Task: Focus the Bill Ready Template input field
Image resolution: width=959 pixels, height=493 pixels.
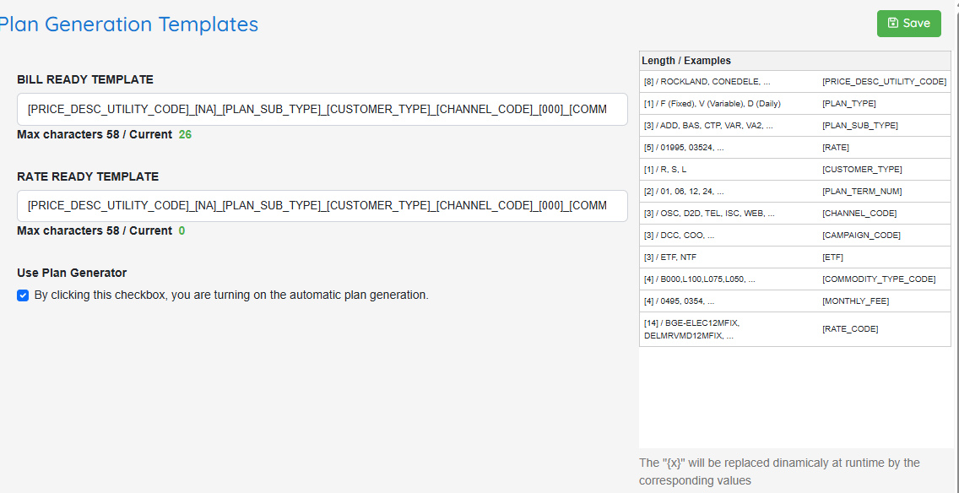Action: pos(322,110)
